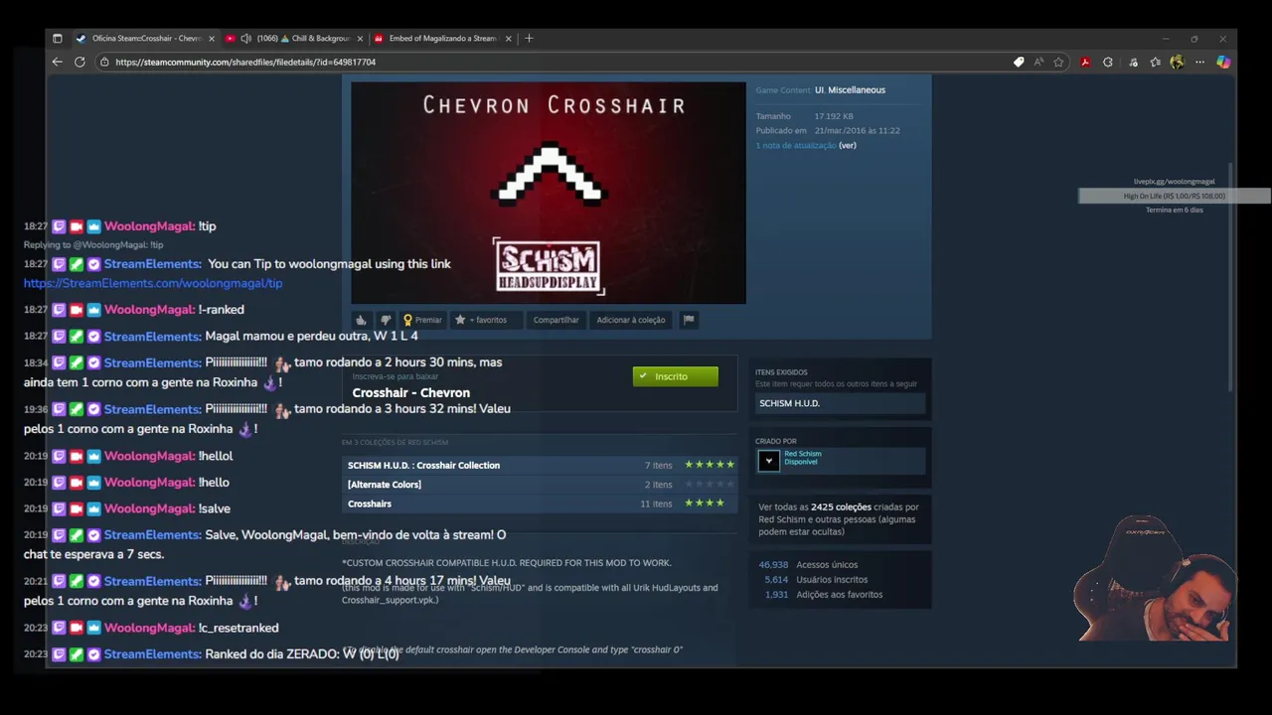This screenshot has height=715, width=1272.
Task: Click '1,931 Adições aos favoritos' stat
Action: [823, 594]
